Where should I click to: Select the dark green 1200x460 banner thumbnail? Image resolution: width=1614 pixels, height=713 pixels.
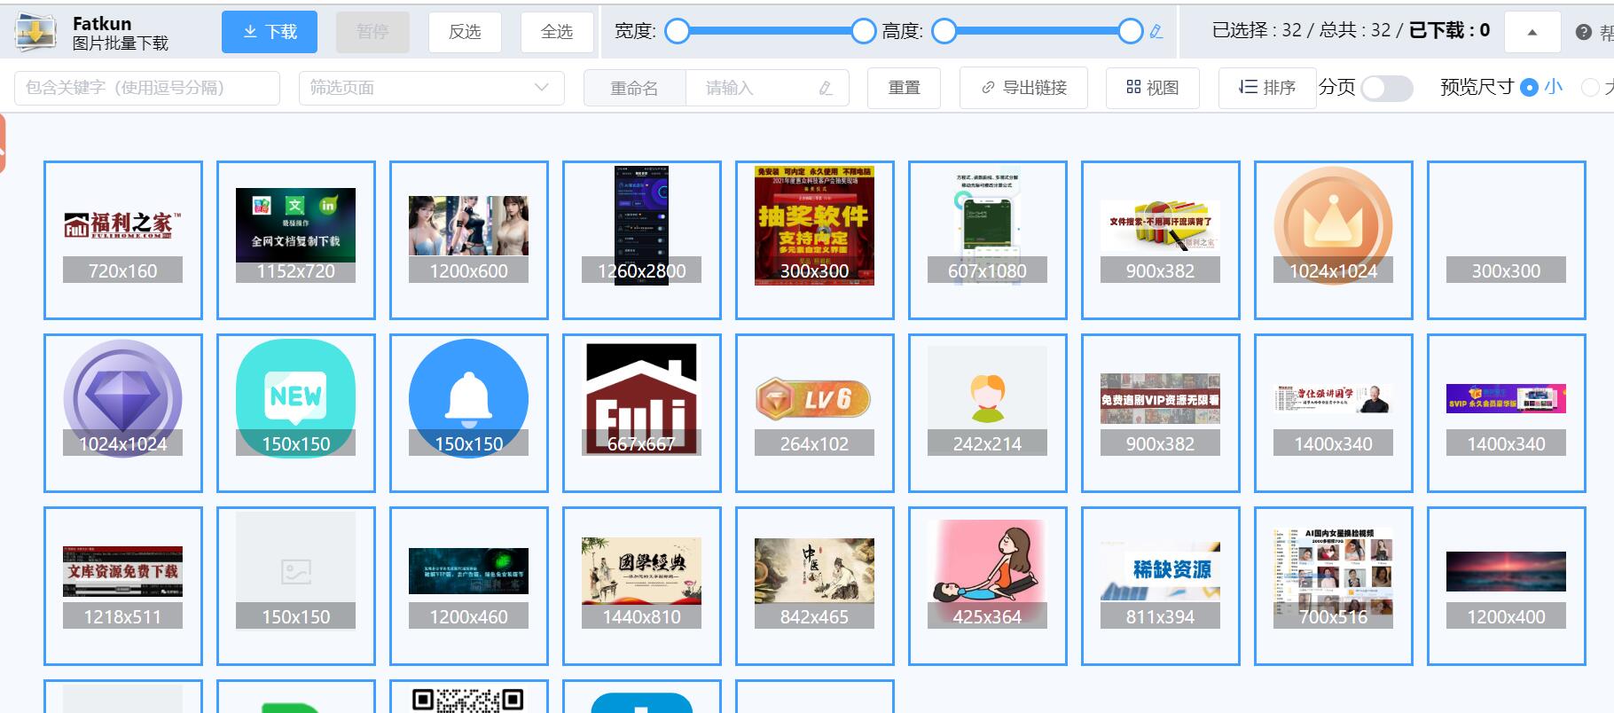tap(469, 586)
